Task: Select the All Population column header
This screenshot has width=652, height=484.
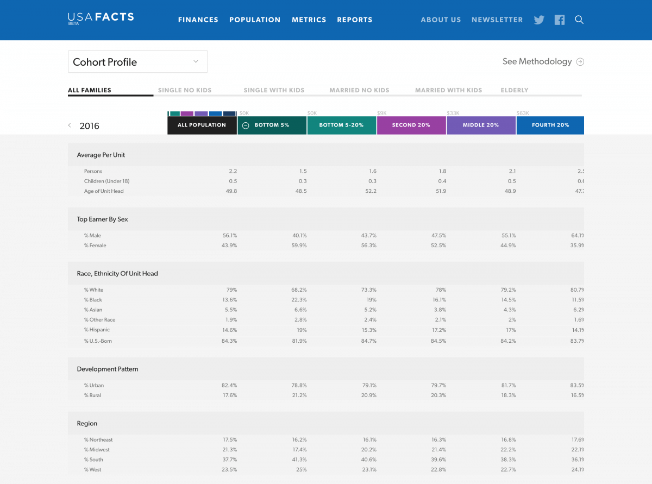Action: coord(202,125)
